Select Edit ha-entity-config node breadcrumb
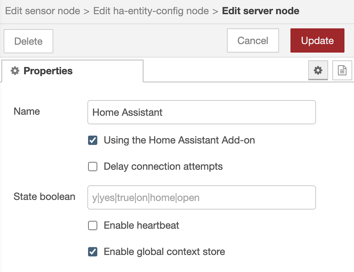This screenshot has height=272, width=354. pyautogui.click(x=151, y=11)
